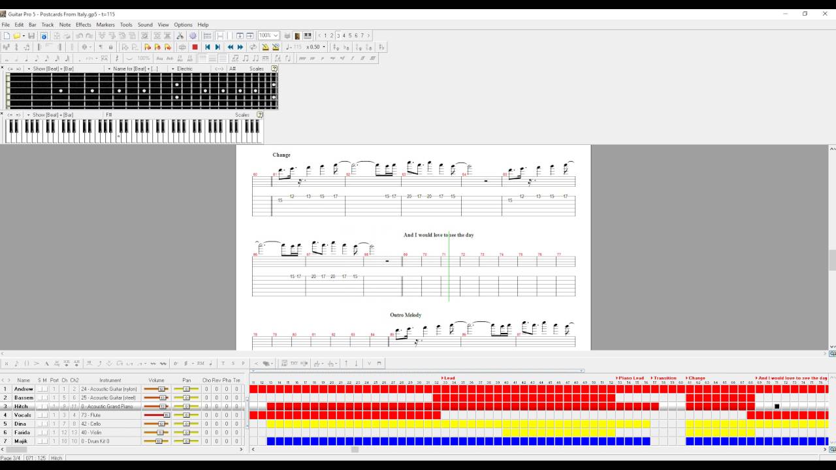Viewport: 836px width, 470px height.
Task: Stop playback with the red square
Action: click(x=195, y=47)
